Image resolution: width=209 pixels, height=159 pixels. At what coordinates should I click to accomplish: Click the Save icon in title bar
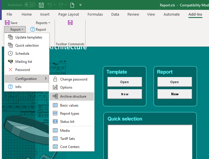[x=41, y=5]
